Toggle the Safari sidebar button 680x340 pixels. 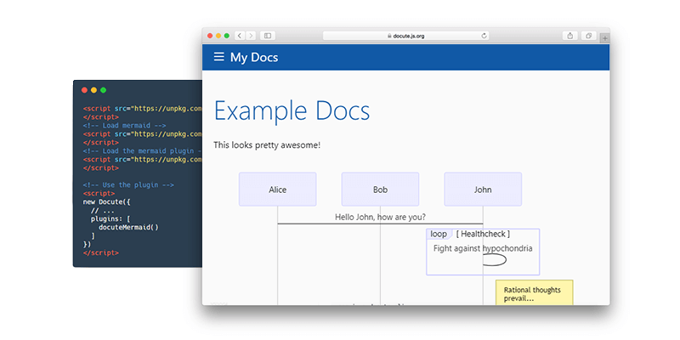tap(268, 36)
